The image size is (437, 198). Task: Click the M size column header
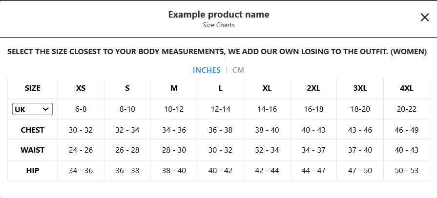coord(174,88)
